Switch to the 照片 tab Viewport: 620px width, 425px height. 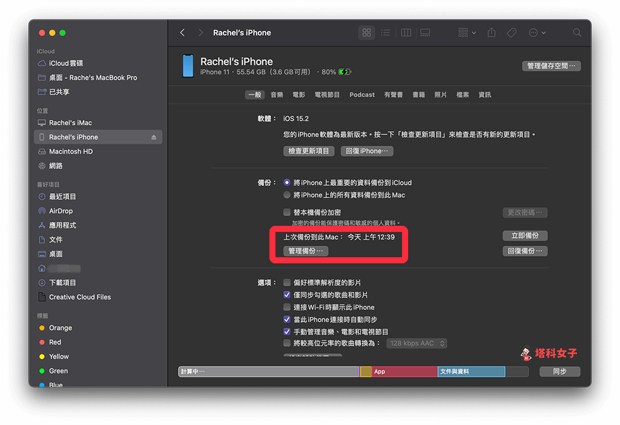441,95
